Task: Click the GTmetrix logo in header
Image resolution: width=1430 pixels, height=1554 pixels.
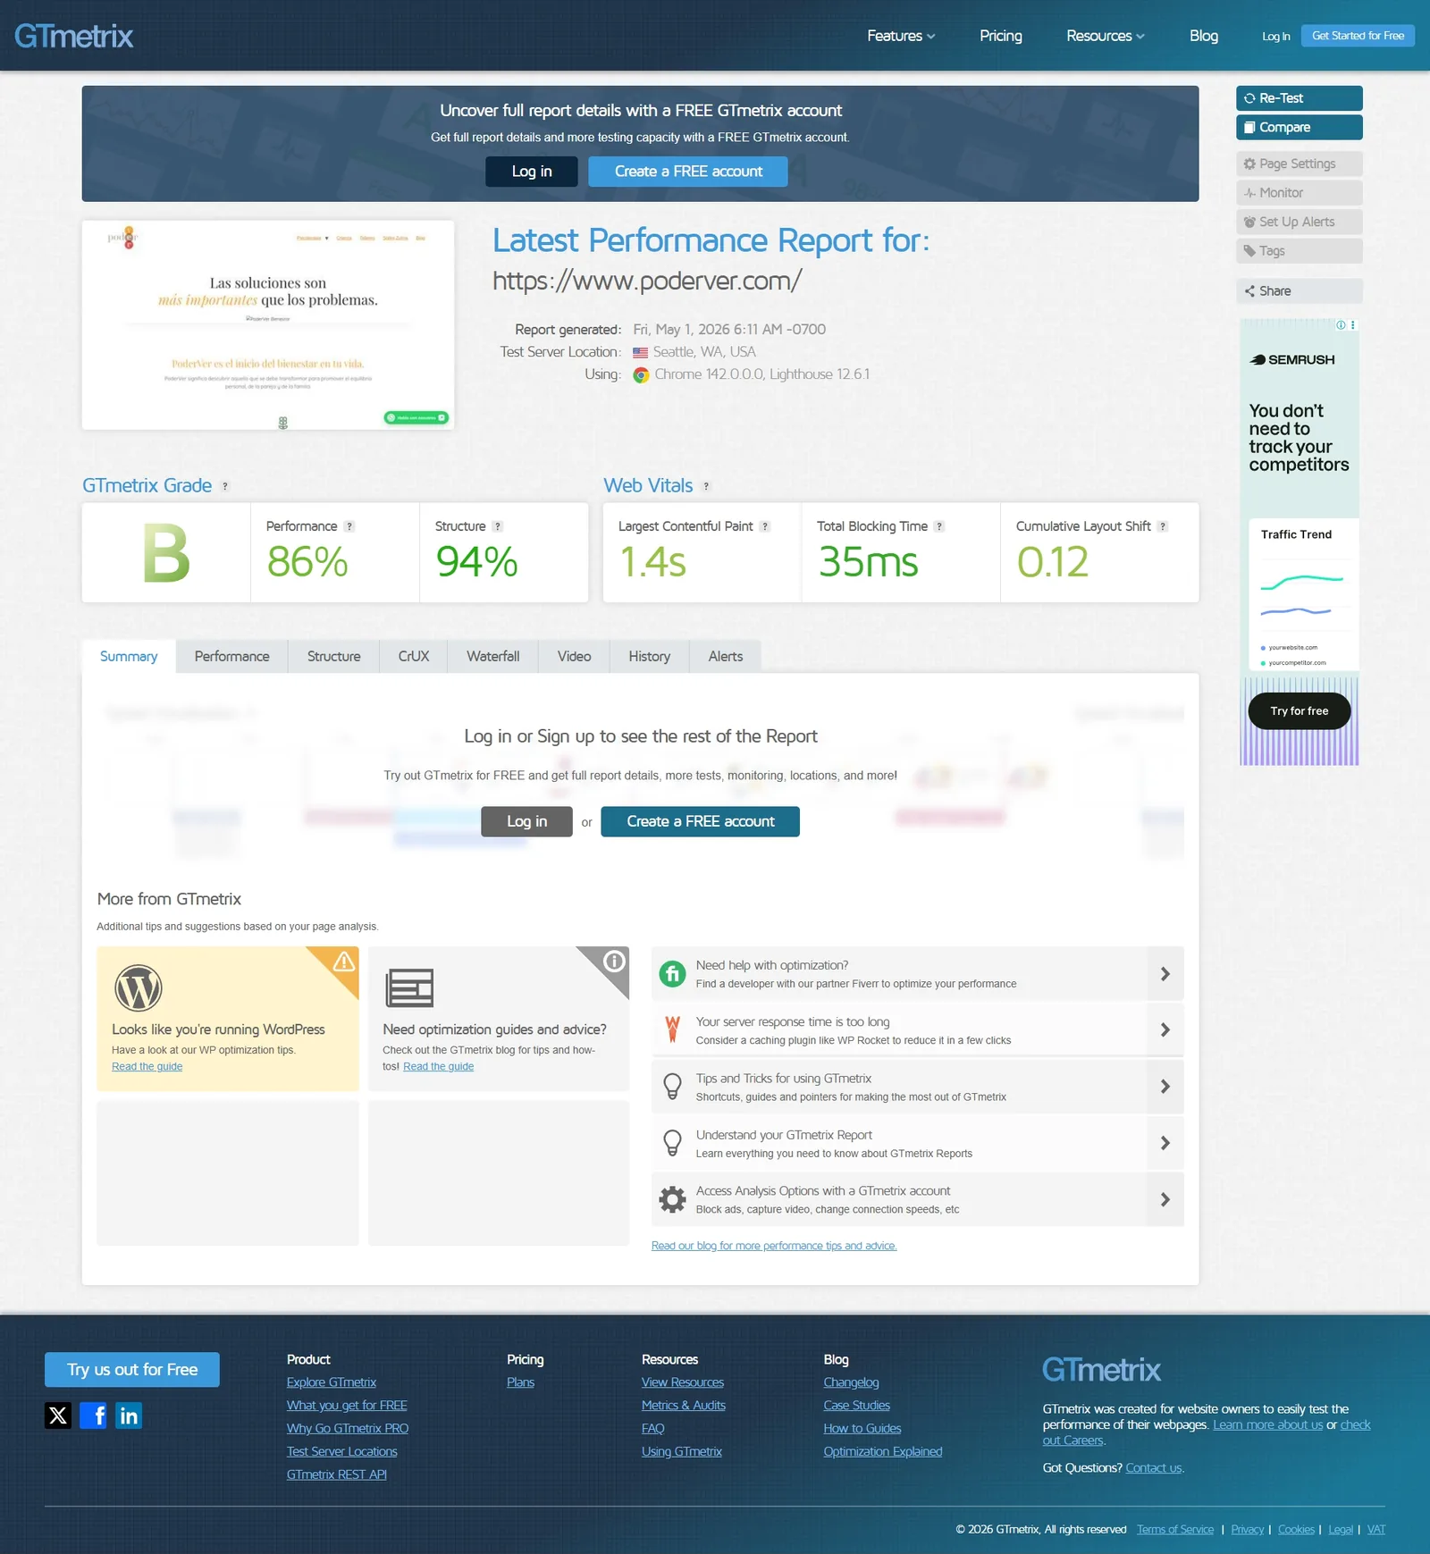Action: coord(73,36)
